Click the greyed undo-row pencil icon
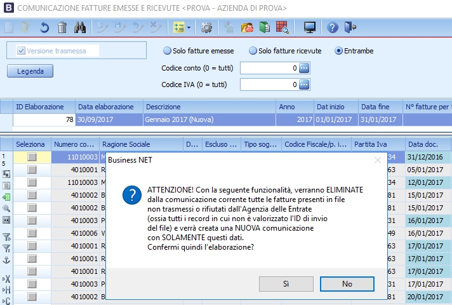 pyautogui.click(x=138, y=28)
